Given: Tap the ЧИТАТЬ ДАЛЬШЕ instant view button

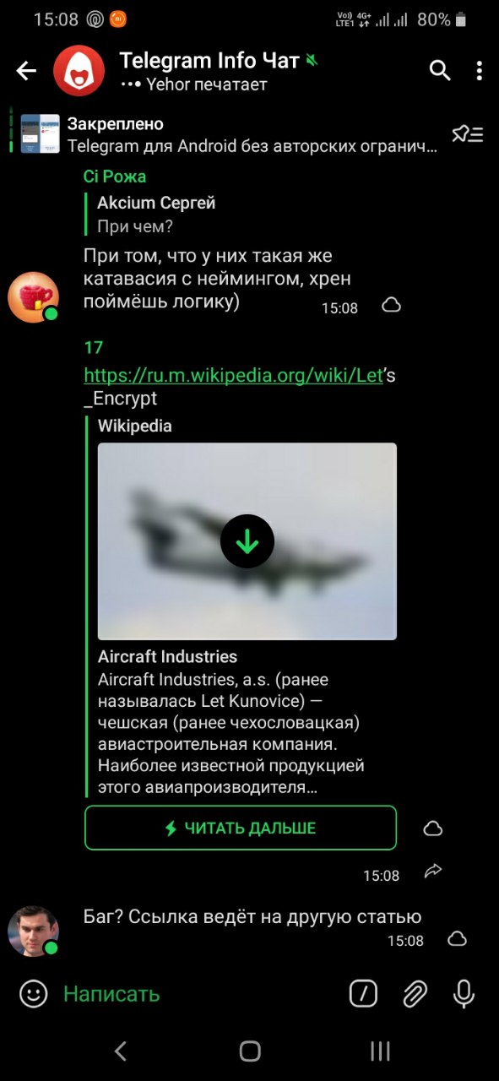Looking at the screenshot, I should pos(241,828).
